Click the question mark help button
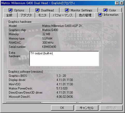 tap(117, 3)
